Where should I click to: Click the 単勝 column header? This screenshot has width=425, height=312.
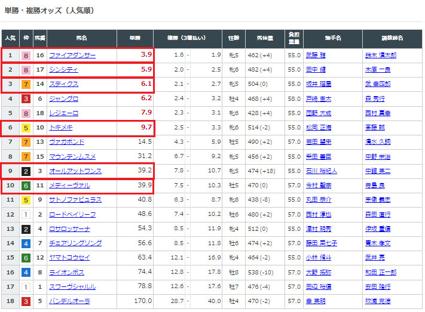(135, 38)
